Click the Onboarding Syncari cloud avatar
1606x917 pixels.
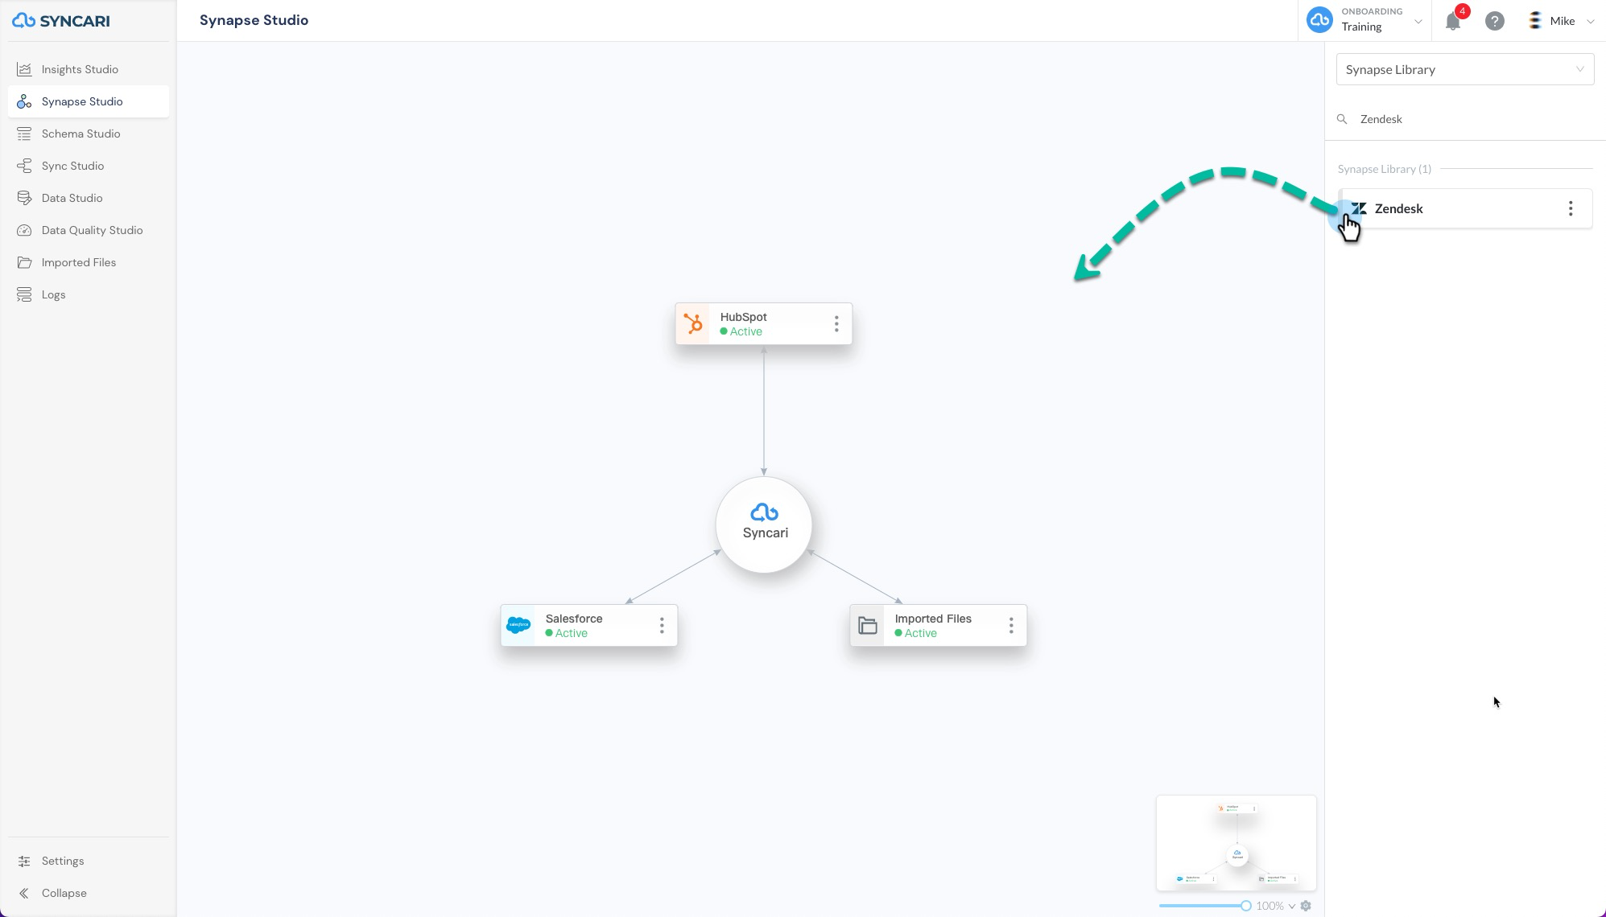click(1319, 20)
